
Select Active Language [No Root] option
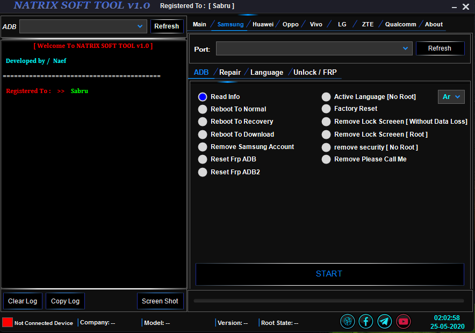tap(326, 97)
